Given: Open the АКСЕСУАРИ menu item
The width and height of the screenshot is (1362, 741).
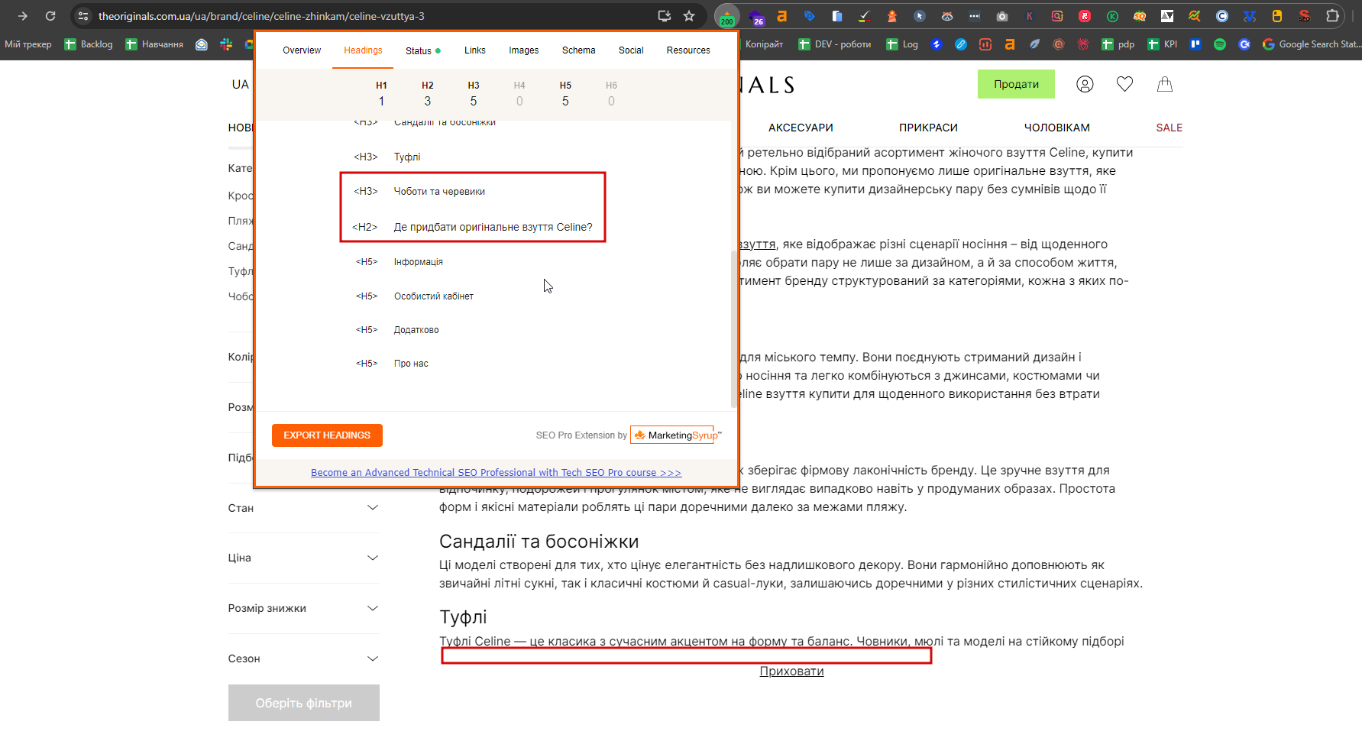Looking at the screenshot, I should (x=801, y=128).
